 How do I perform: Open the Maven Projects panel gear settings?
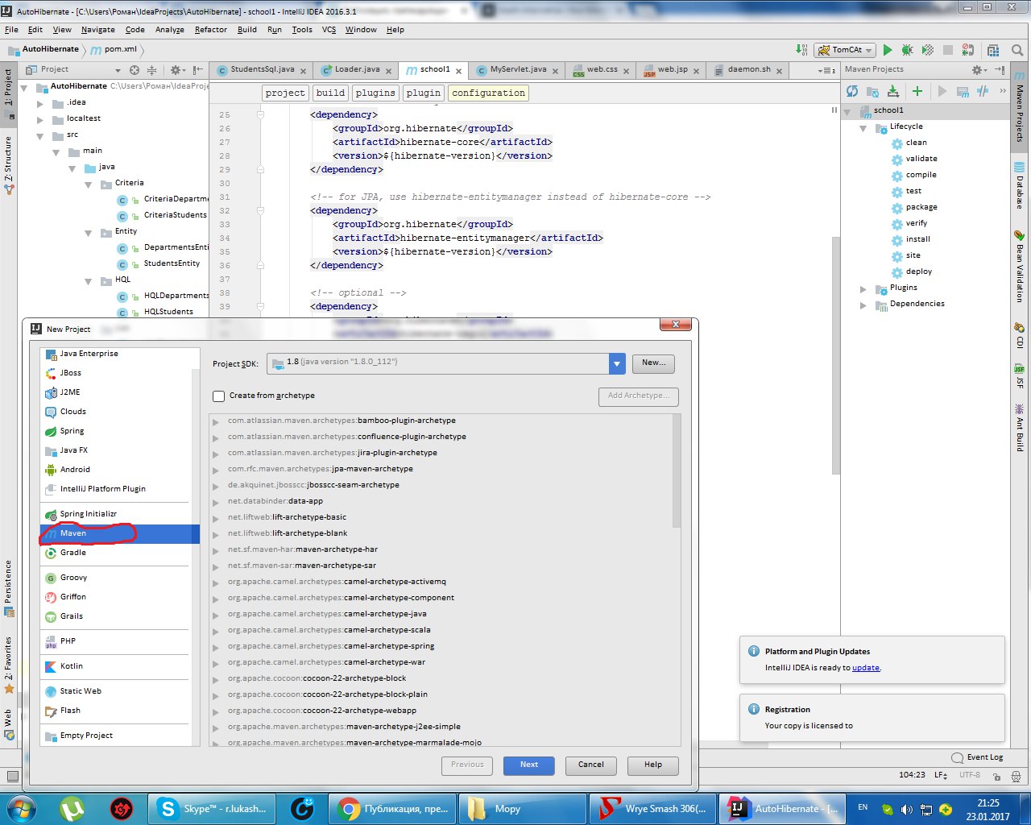[977, 70]
